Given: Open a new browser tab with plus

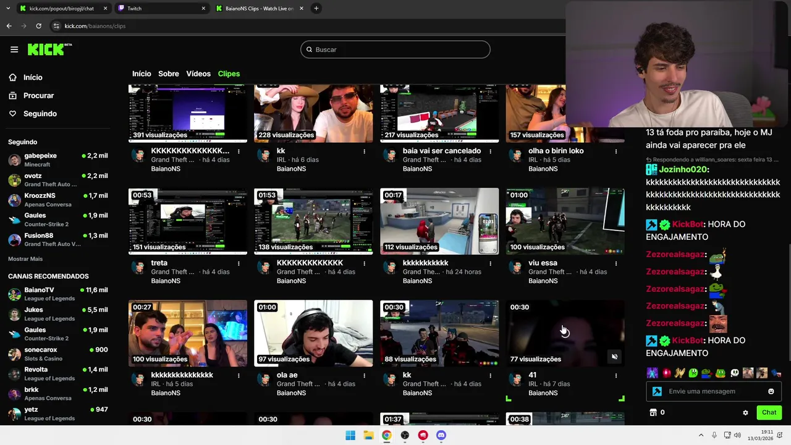Looking at the screenshot, I should 316,8.
